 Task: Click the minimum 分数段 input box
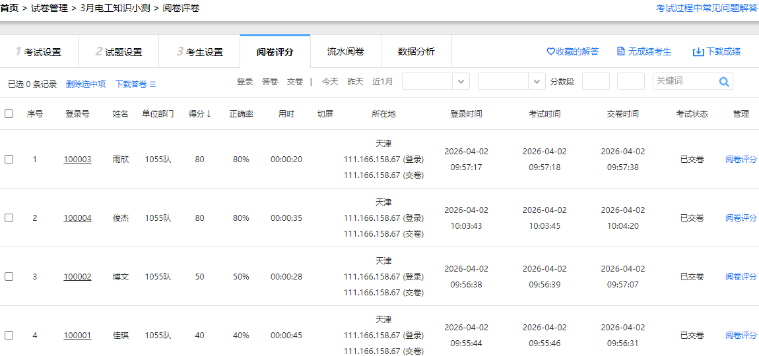pos(595,81)
